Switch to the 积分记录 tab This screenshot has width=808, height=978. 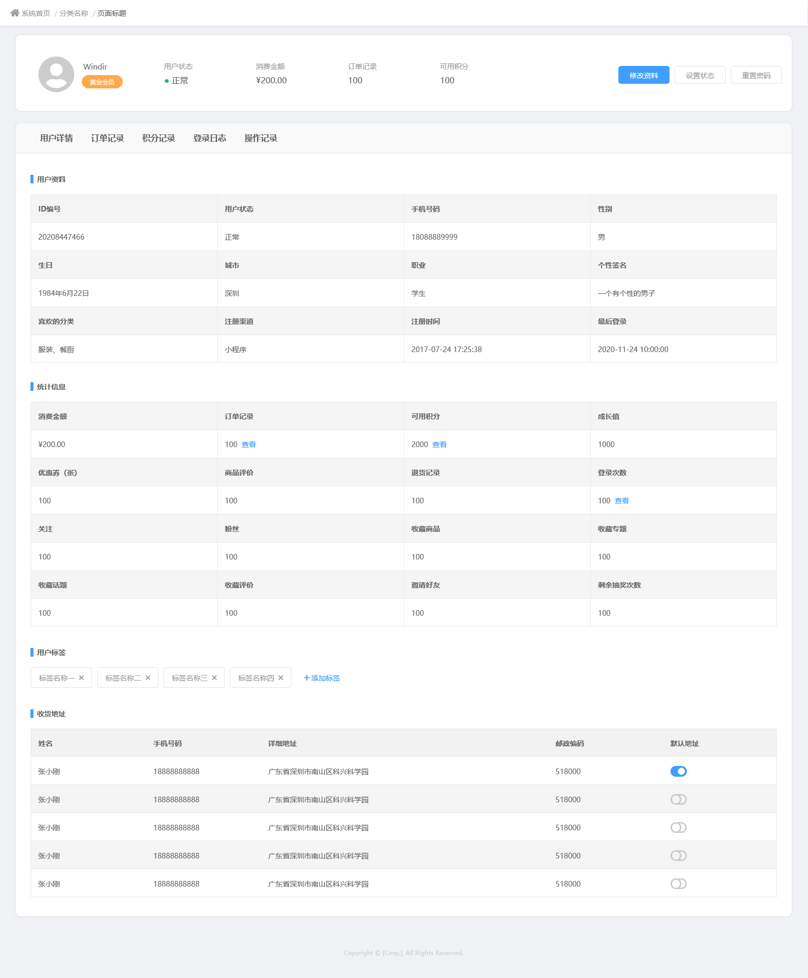[x=158, y=138]
